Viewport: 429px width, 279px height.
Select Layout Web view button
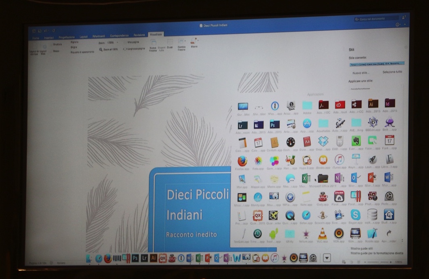pos(43,50)
